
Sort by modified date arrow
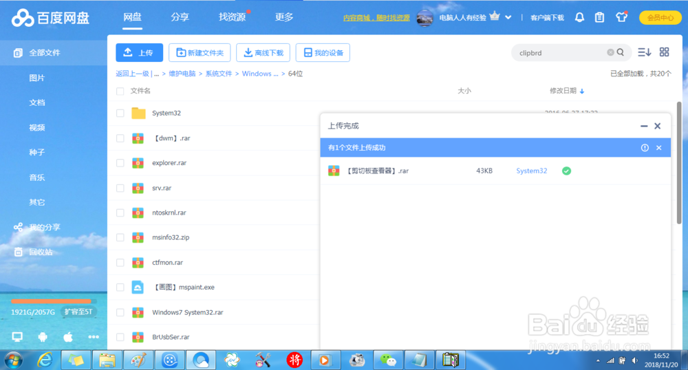582,91
